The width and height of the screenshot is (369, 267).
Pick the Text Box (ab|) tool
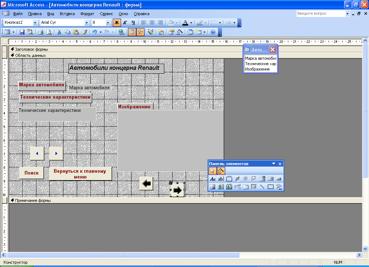point(221,179)
